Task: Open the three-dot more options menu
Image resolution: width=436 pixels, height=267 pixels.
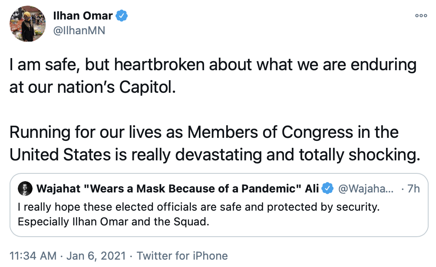Action: [x=421, y=15]
